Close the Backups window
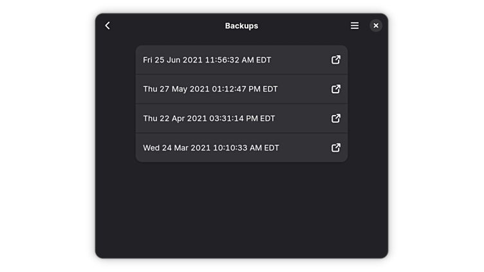Image resolution: width=484 pixels, height=272 pixels. coord(376,26)
